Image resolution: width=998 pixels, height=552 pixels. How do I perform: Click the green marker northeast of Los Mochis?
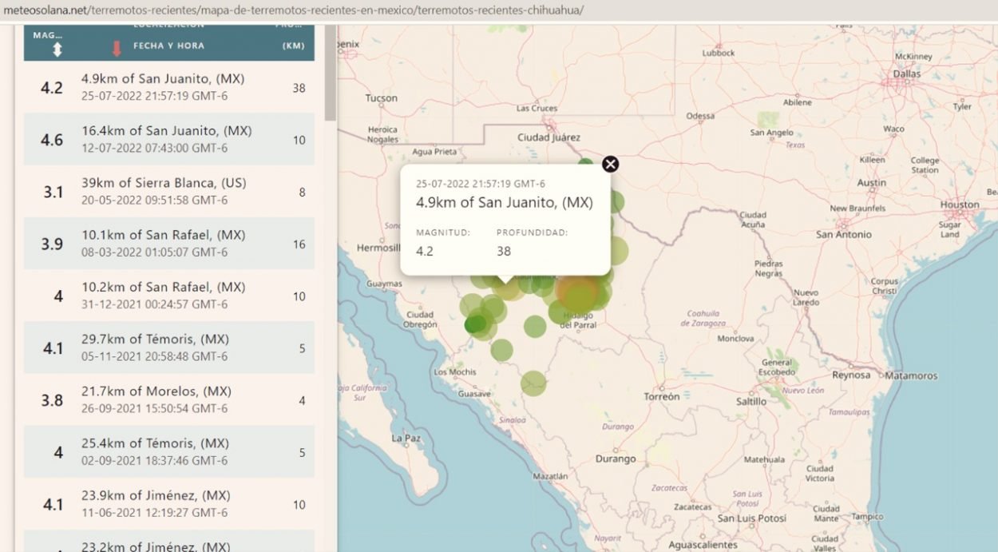[x=501, y=350]
